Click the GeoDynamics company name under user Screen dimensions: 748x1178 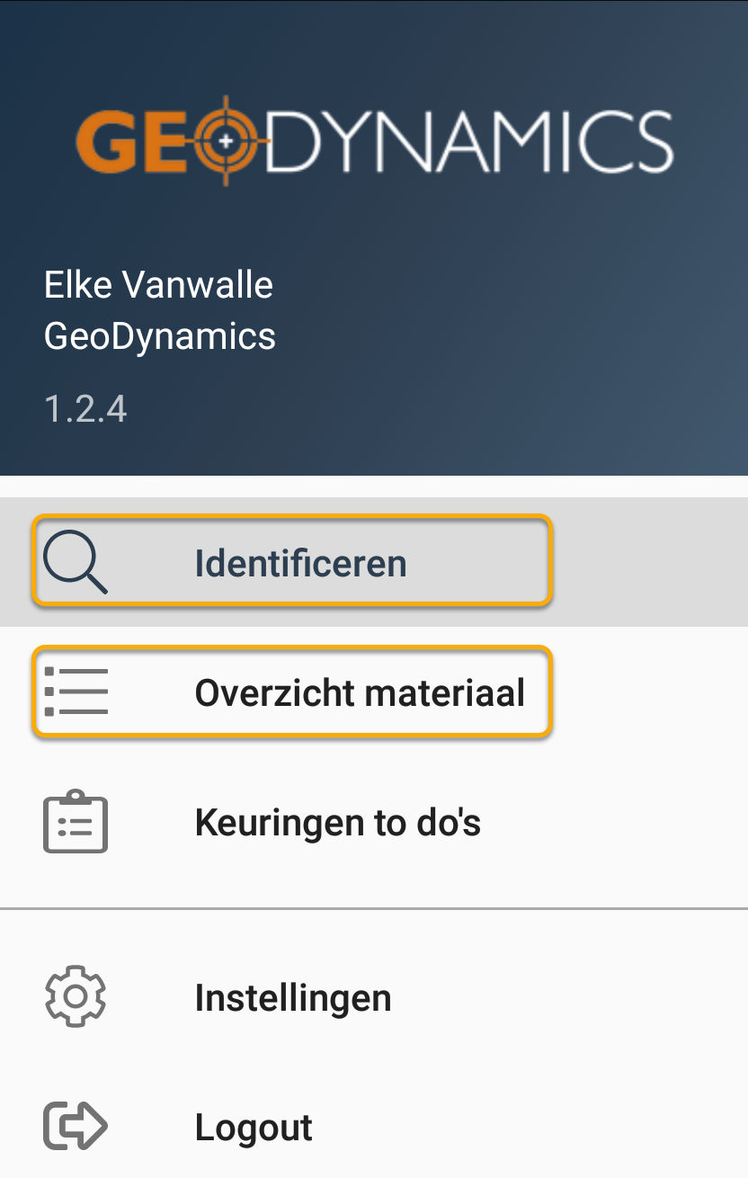coord(160,336)
